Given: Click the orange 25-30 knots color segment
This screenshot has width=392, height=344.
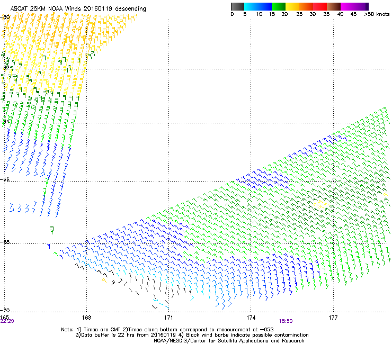Looking at the screenshot, I should coord(306,6).
